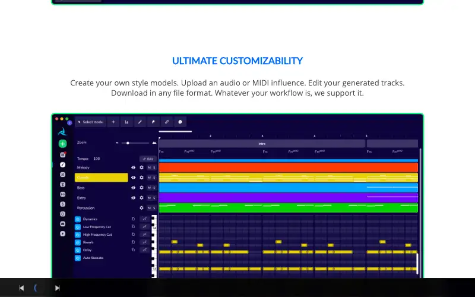
Task: Mute the Chords track with M
Action: [149, 178]
